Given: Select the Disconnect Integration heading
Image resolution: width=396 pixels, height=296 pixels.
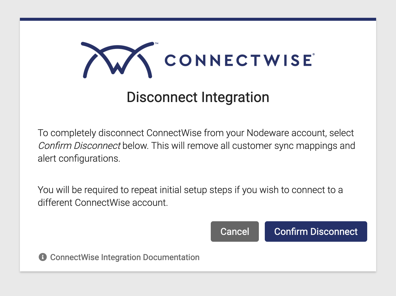Looking at the screenshot, I should point(198,97).
